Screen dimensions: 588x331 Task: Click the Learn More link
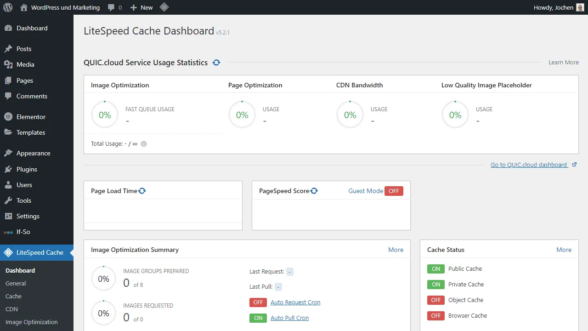(564, 62)
